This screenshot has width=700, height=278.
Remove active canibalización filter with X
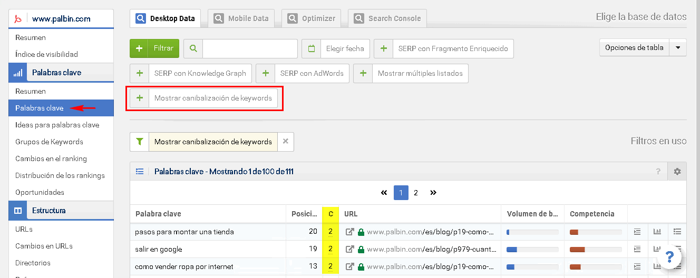click(286, 142)
